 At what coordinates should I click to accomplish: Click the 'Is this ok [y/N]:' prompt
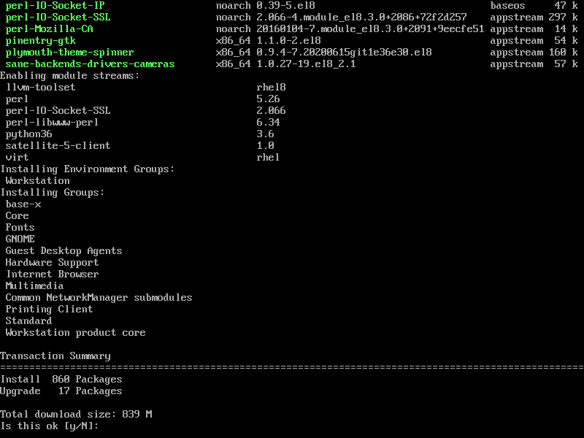pyautogui.click(x=49, y=426)
